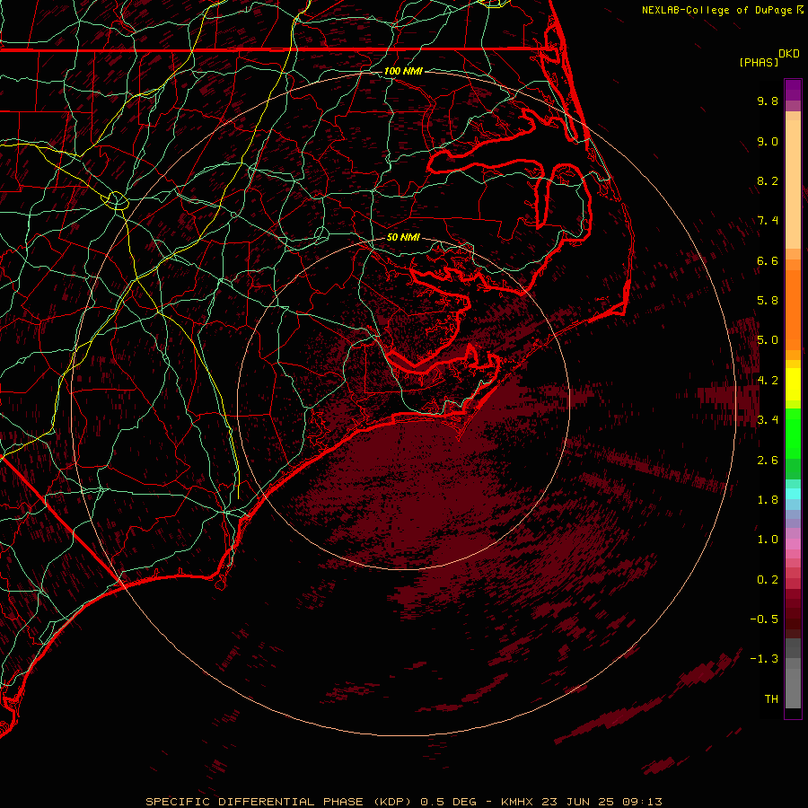Select the 5.8 scale value label
The image size is (808, 808).
768,301
